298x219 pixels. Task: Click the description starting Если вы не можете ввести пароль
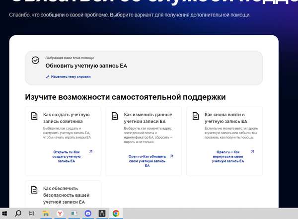[x=231, y=133]
